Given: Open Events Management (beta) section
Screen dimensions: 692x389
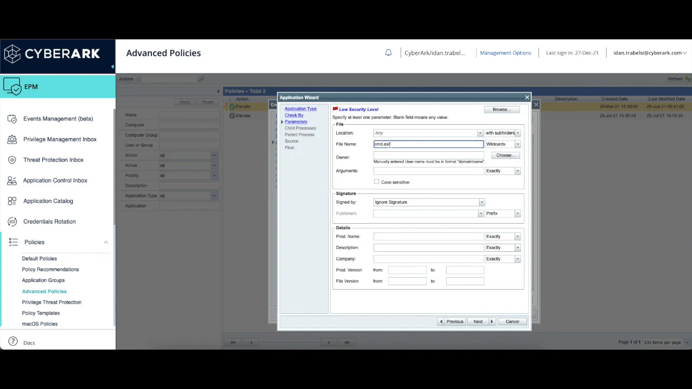Looking at the screenshot, I should click(x=58, y=119).
